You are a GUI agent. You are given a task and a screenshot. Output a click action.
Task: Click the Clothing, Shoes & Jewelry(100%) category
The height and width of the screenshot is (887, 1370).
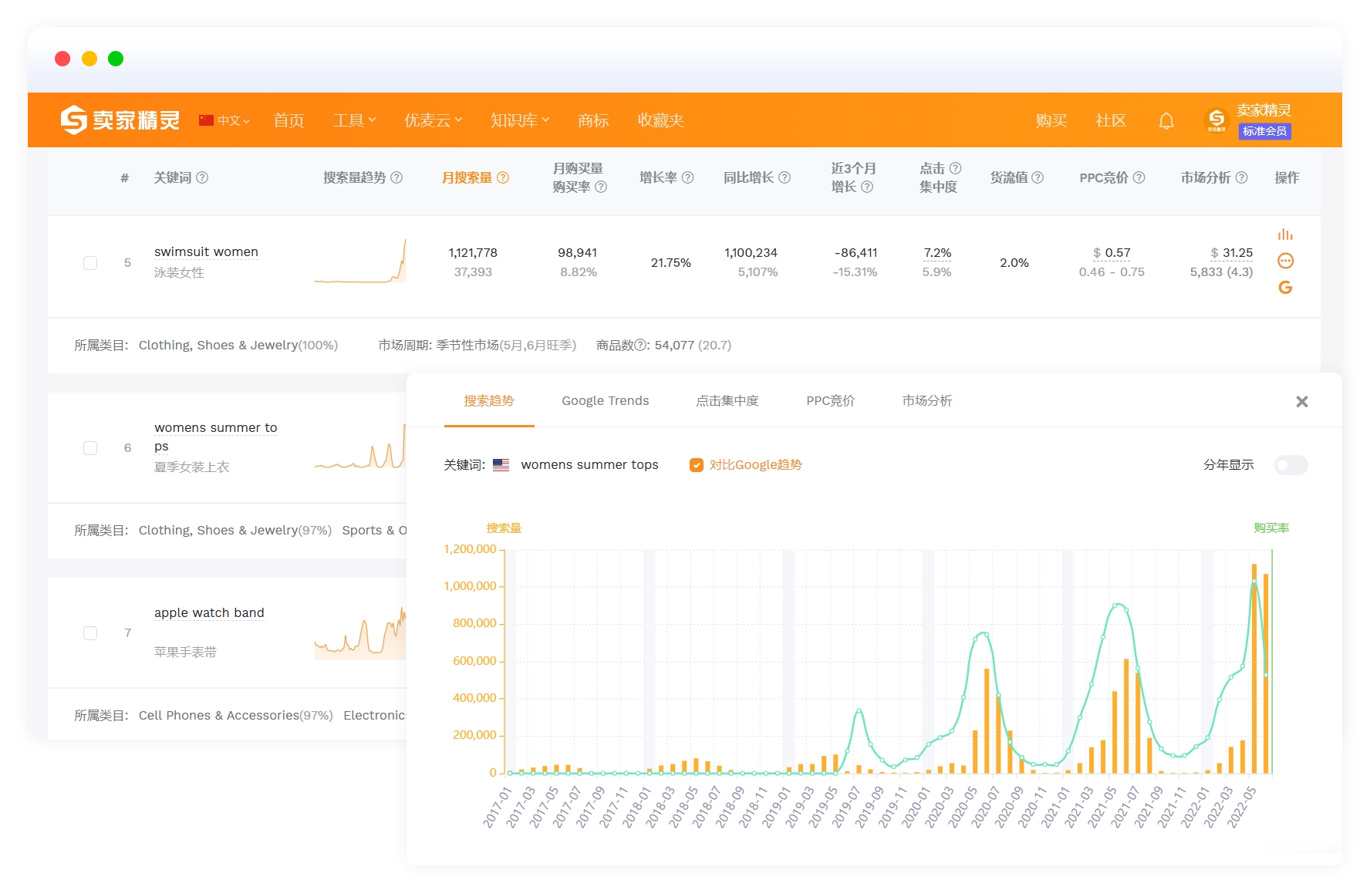pyautogui.click(x=238, y=346)
